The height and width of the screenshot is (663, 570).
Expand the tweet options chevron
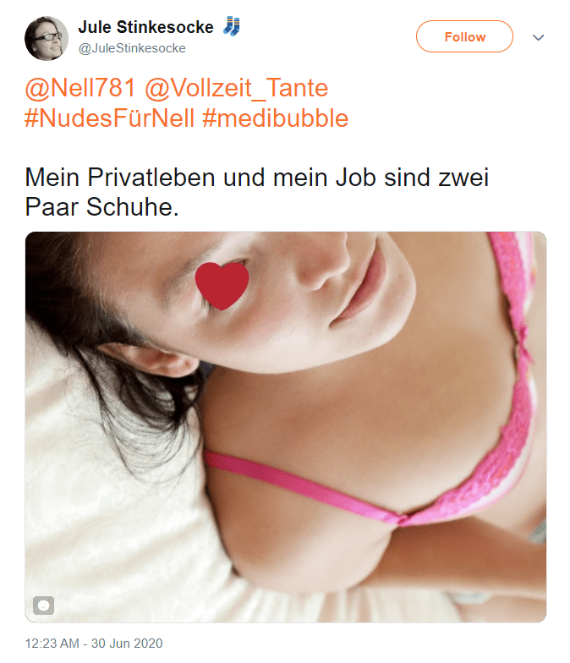pyautogui.click(x=538, y=37)
